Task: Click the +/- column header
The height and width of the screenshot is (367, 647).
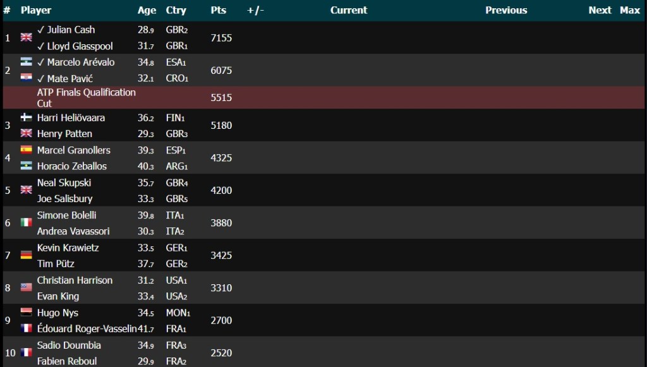Action: pyautogui.click(x=255, y=10)
